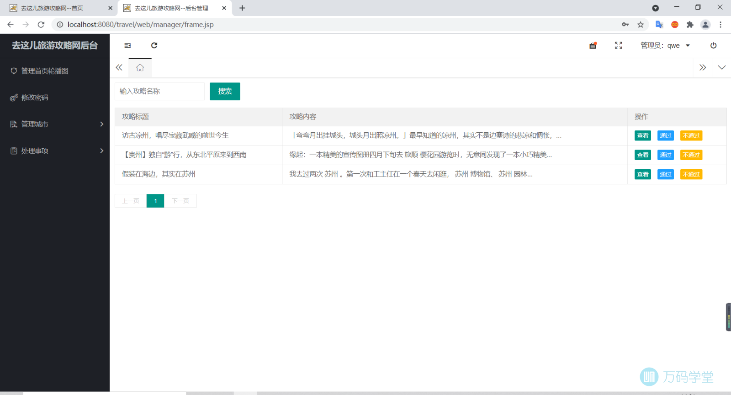Close the 后台管理 browser tab
Viewport: 731px width, 395px height.
[224, 8]
